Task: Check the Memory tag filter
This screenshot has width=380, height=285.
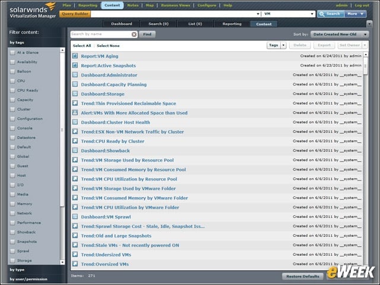Action: point(12,204)
